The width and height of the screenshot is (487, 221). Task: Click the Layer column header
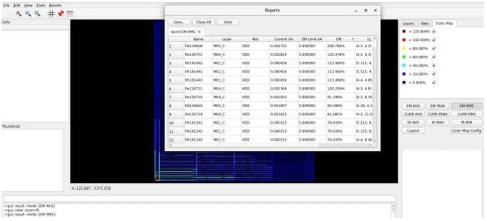(227, 39)
